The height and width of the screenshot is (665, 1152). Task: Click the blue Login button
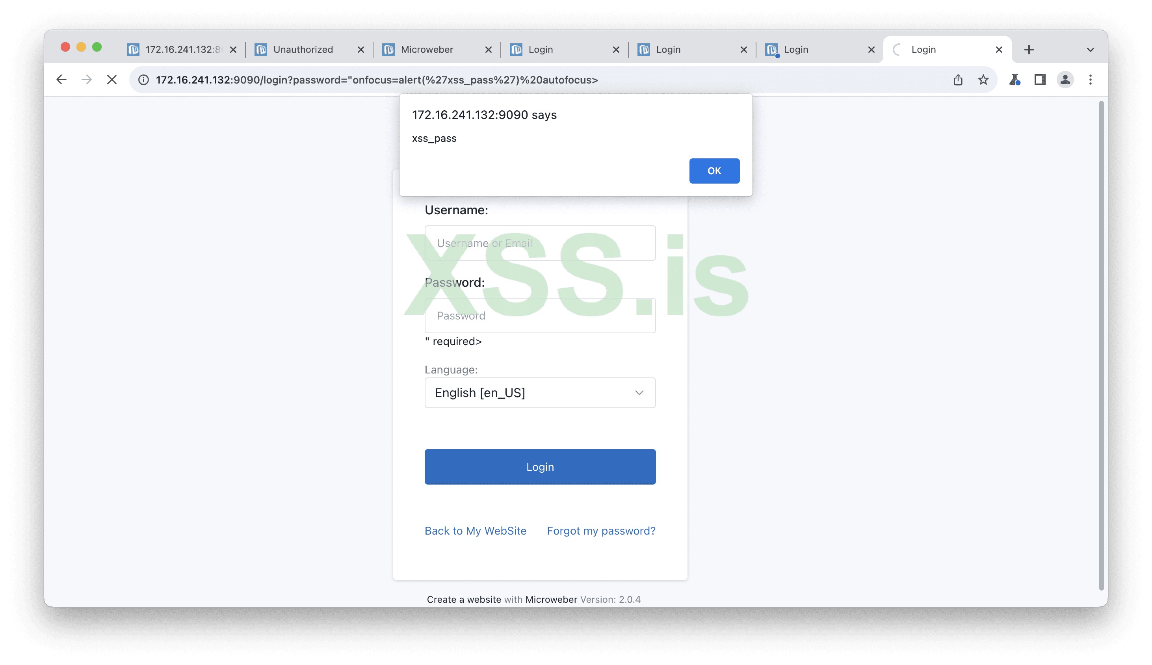(540, 467)
